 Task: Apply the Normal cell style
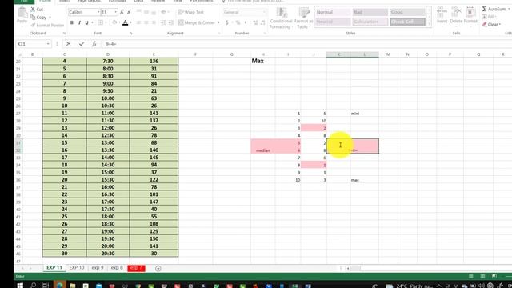(333, 12)
